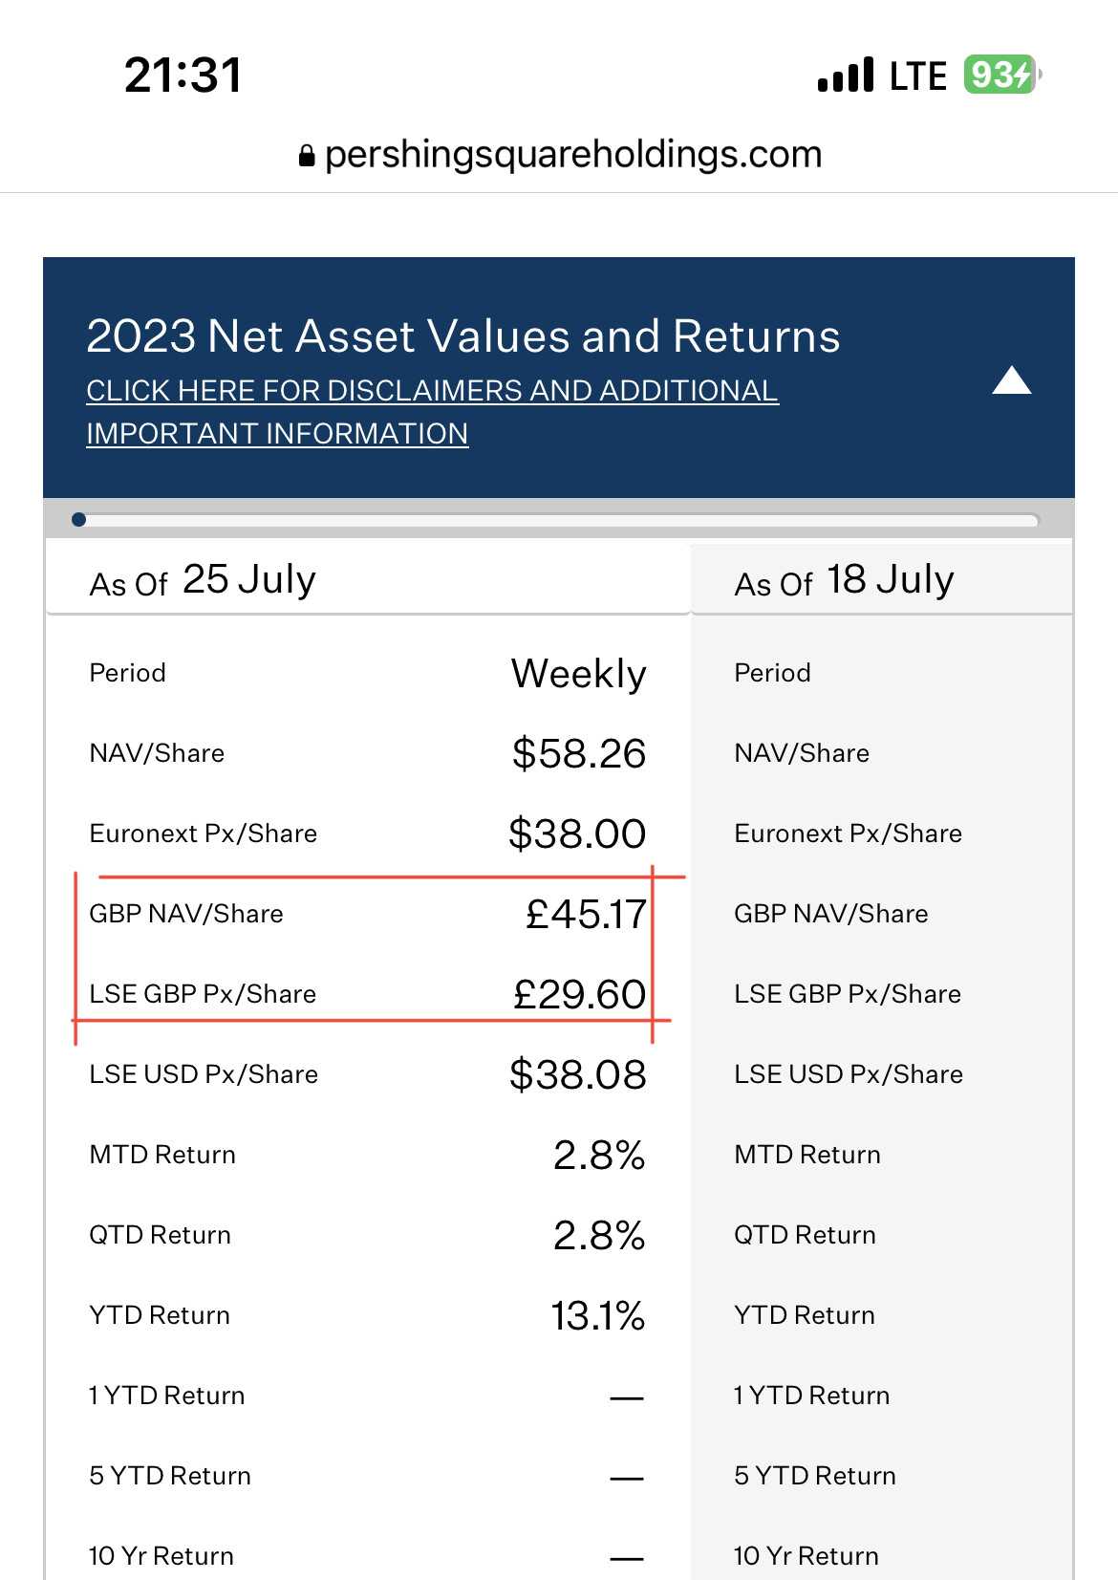Collapse the 2023 Net Asset Values section
This screenshot has height=1580, width=1118.
(1011, 380)
